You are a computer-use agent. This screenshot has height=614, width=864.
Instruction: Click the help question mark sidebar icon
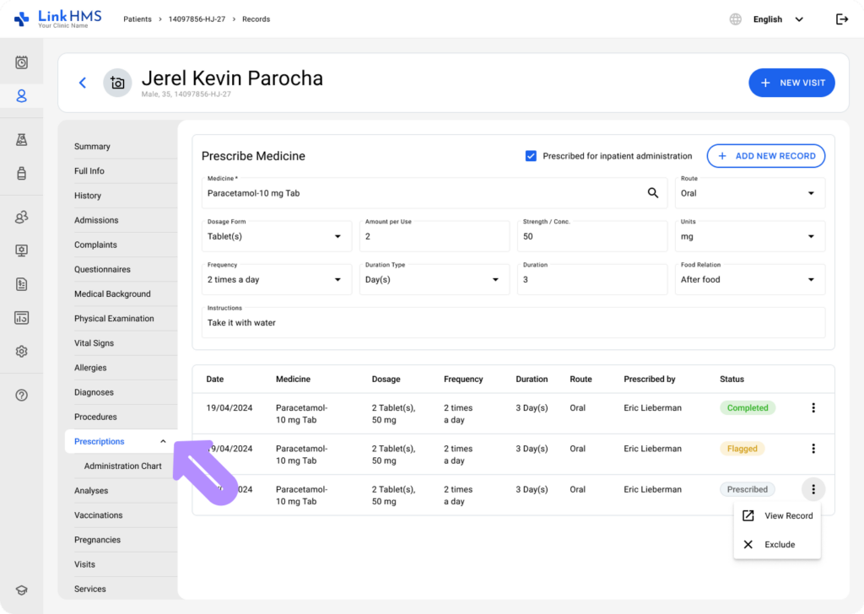click(22, 395)
